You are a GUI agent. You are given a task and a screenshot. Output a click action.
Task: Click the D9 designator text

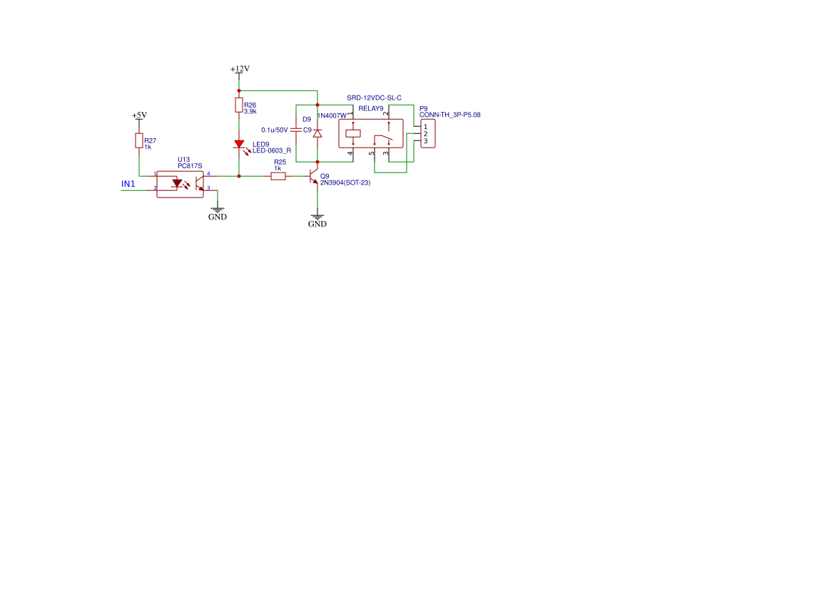pos(307,120)
